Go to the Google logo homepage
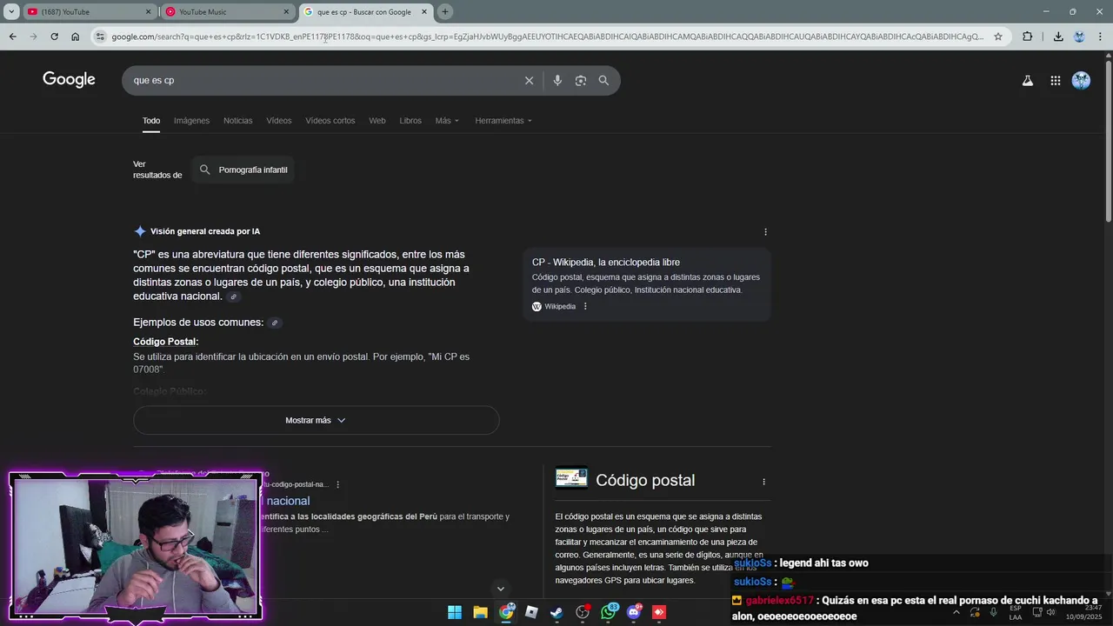Viewport: 1113px width, 626px height. 69,80
